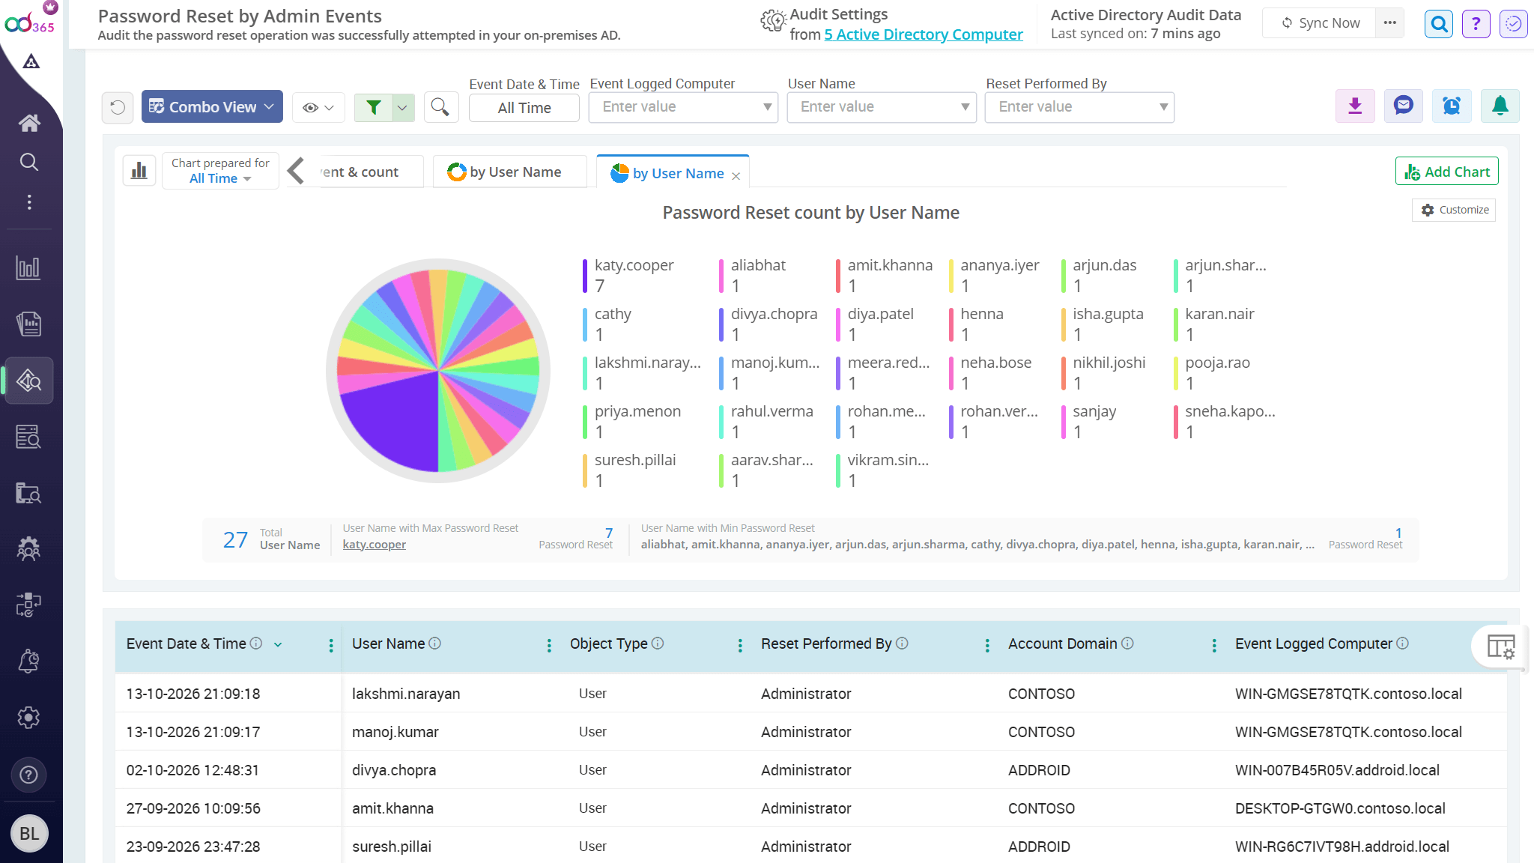Viewport: 1534px width, 863px height.
Task: Open Event Date & Time column options menu
Action: point(331,645)
